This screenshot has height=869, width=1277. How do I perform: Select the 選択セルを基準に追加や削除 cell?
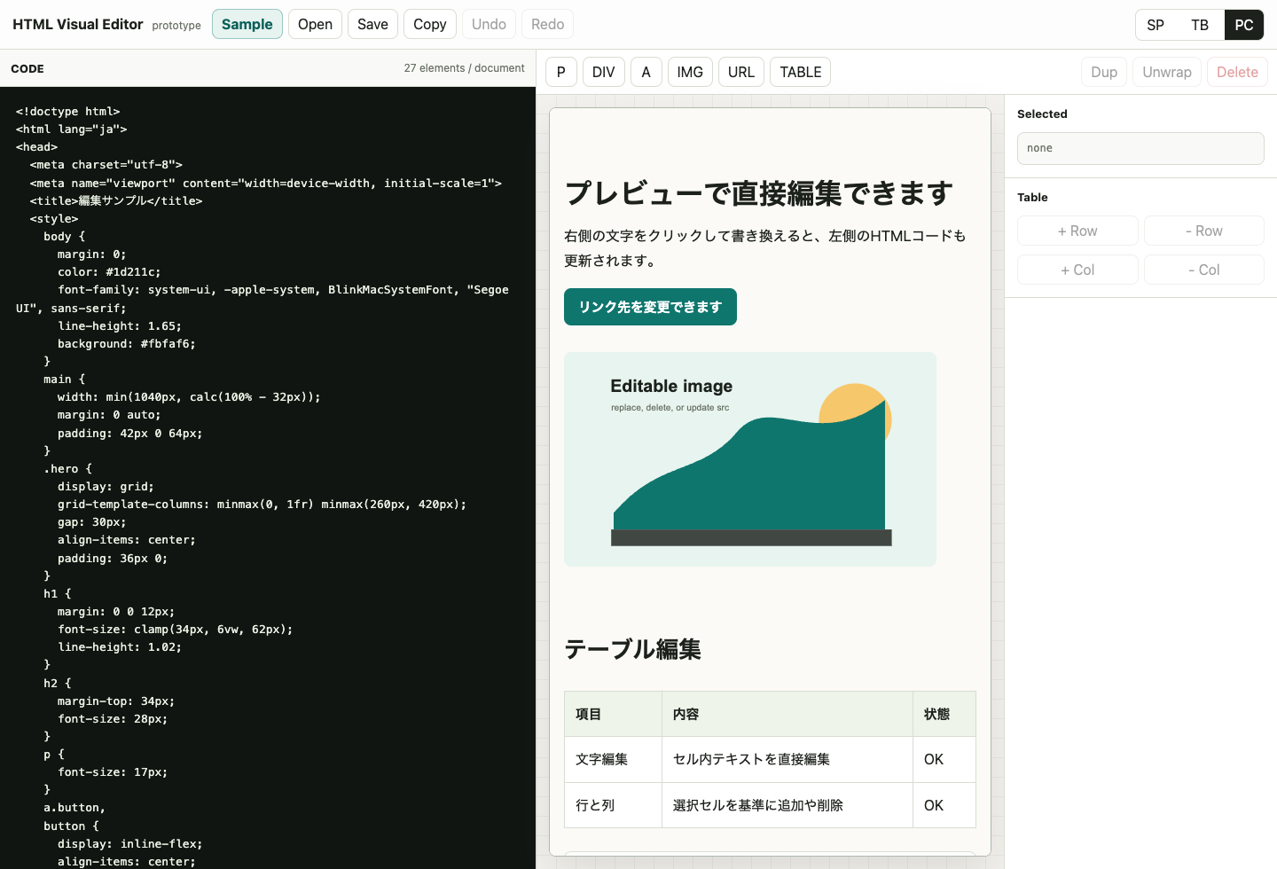(787, 805)
